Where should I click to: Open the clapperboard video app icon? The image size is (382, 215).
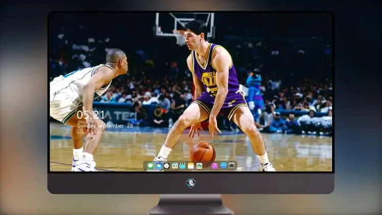[x=182, y=166]
